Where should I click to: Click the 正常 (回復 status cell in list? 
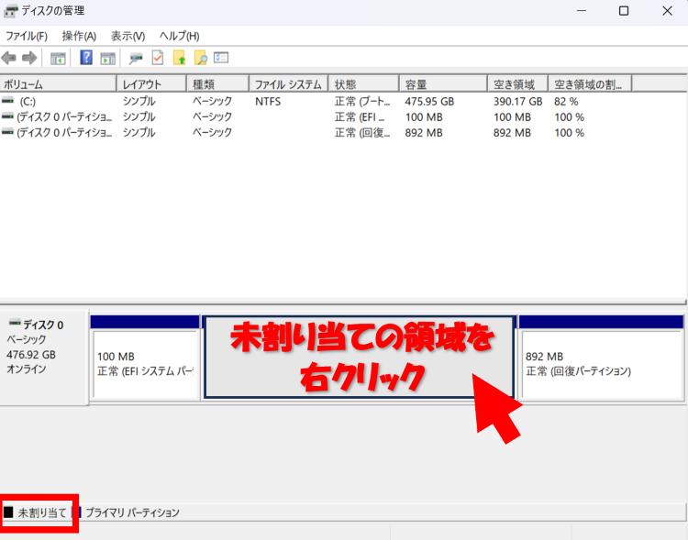tap(362, 132)
